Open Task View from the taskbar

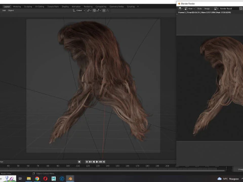[x=20, y=178]
